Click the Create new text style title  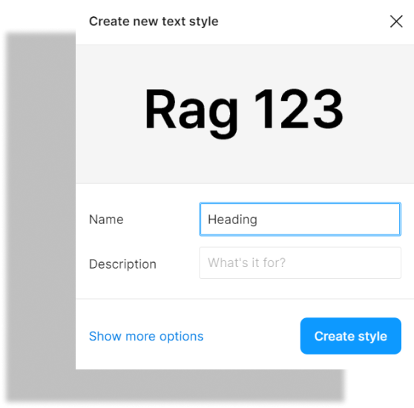pyautogui.click(x=154, y=22)
